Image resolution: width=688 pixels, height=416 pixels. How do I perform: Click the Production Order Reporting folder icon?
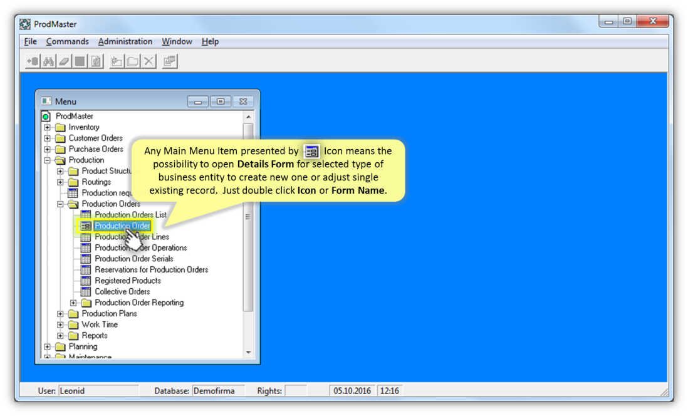[x=86, y=303]
